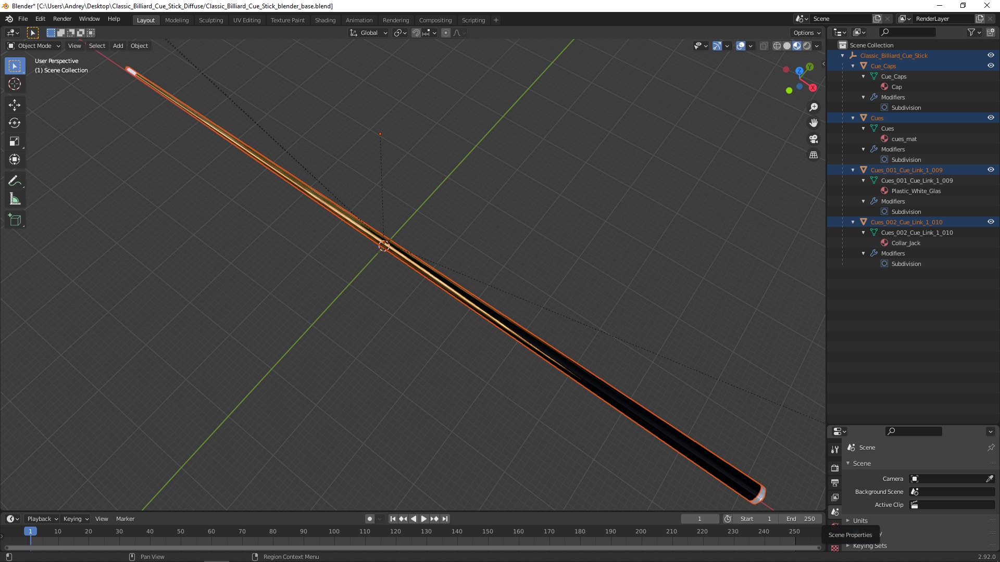This screenshot has height=562, width=1000.
Task: Click the Blender logo menu icon
Action: coord(9,19)
